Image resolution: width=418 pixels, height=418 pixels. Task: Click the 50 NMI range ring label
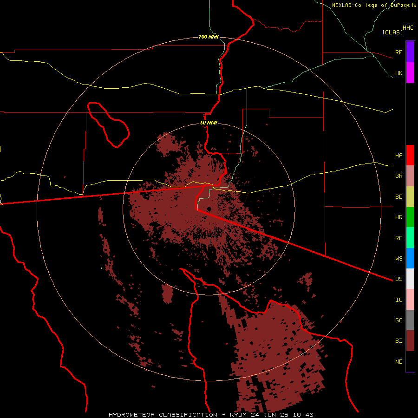coord(209,123)
